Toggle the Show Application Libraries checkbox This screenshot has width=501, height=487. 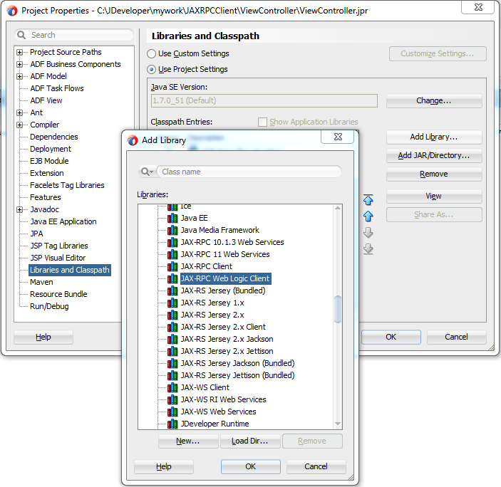tap(262, 122)
